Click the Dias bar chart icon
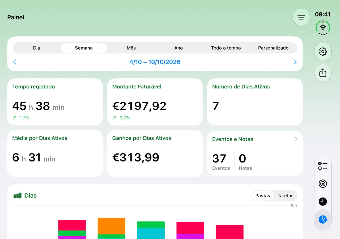This screenshot has width=340, height=239. point(18,196)
